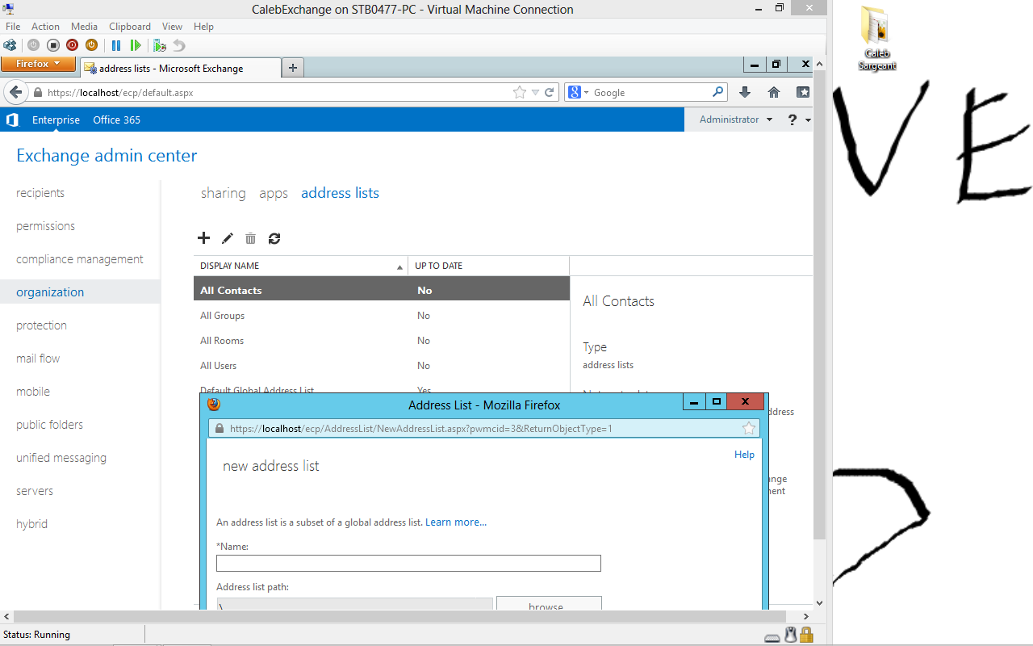Select the 'address lists - Microsoft Exchange' browser tab
This screenshot has height=646, width=1033.
pyautogui.click(x=180, y=69)
